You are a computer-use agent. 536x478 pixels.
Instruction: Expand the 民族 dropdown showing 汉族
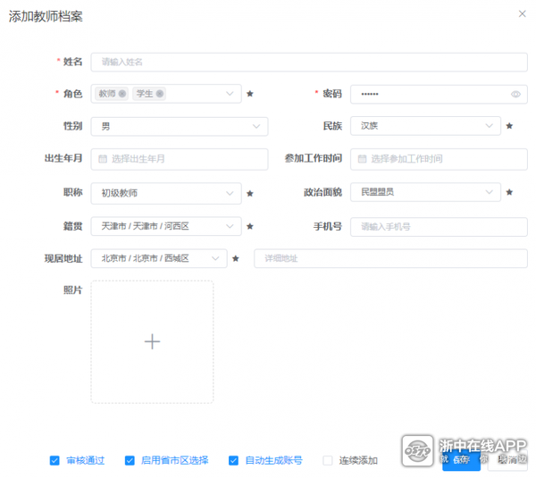424,126
